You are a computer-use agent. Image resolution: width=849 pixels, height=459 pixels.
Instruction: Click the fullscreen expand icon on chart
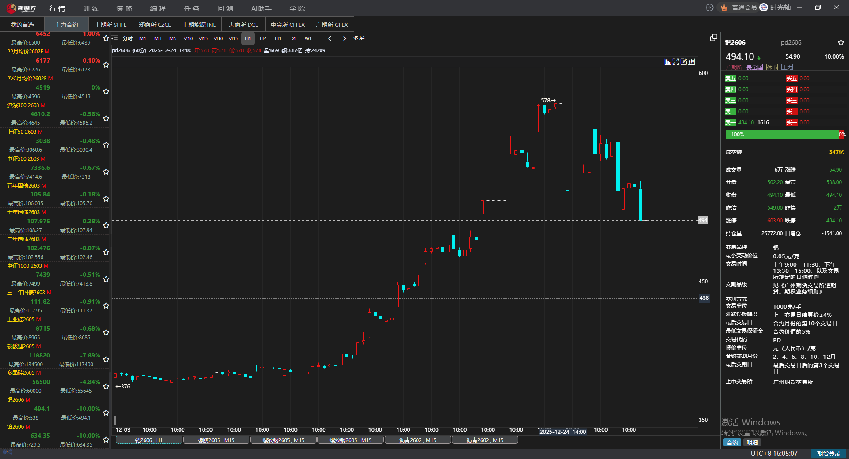[676, 62]
